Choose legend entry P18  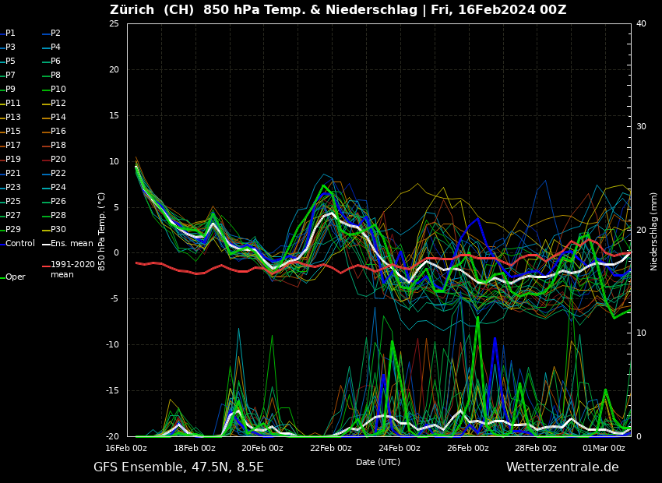pos(58,145)
